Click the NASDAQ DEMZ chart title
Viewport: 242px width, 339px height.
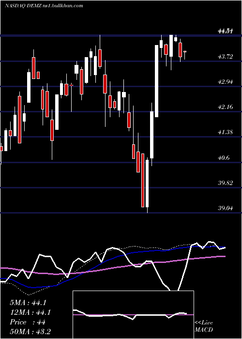[44, 6]
